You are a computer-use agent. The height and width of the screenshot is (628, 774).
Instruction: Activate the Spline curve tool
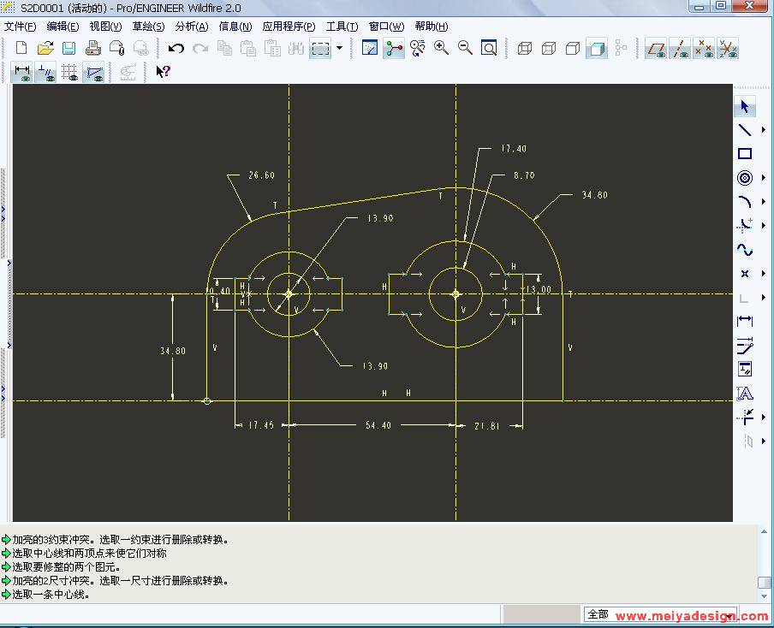pos(745,250)
